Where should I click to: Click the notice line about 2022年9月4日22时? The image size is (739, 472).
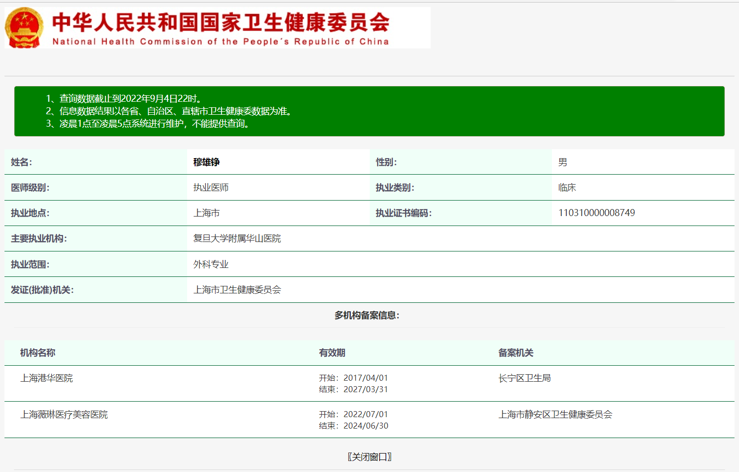point(124,99)
